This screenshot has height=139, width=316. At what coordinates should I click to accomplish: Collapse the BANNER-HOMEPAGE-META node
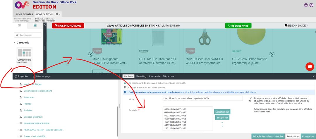18,123
